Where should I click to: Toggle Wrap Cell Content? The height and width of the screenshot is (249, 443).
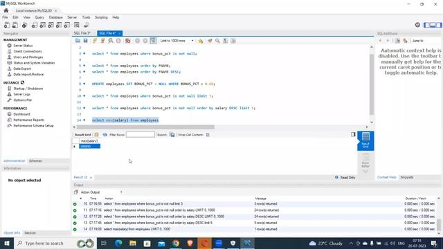coord(208,135)
